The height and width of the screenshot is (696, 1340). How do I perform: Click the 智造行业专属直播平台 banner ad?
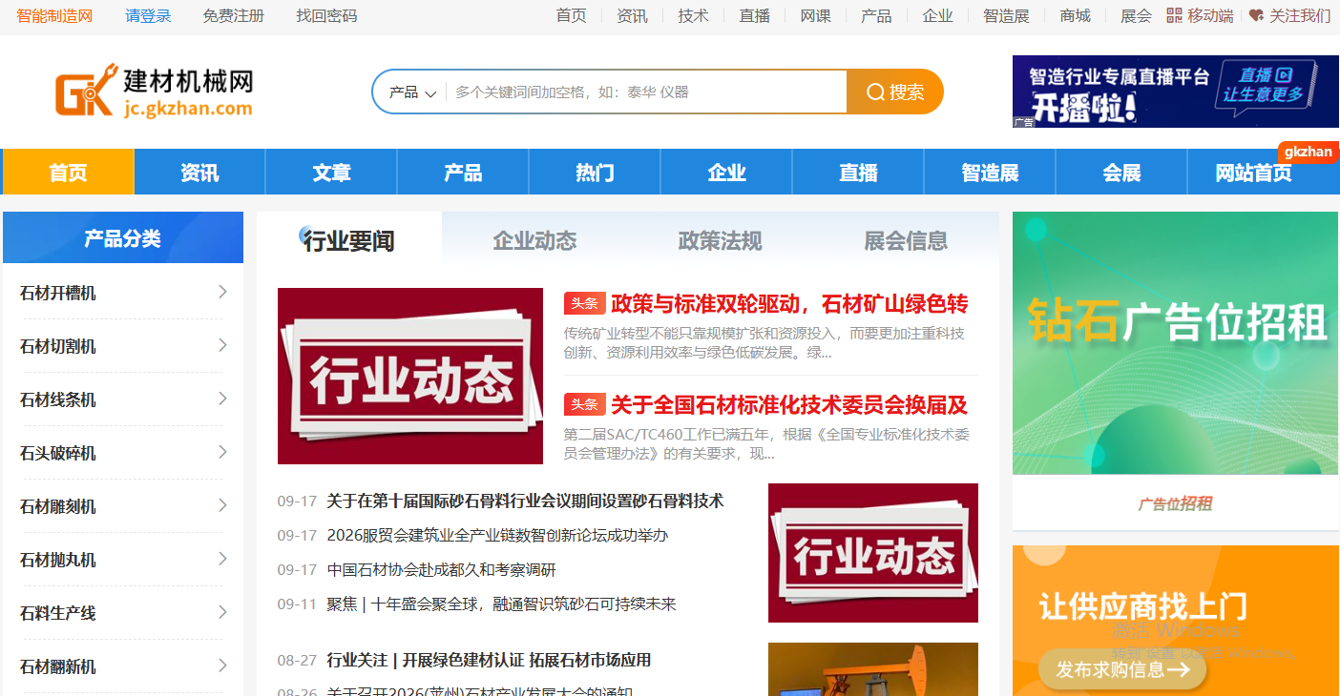(x=1176, y=92)
